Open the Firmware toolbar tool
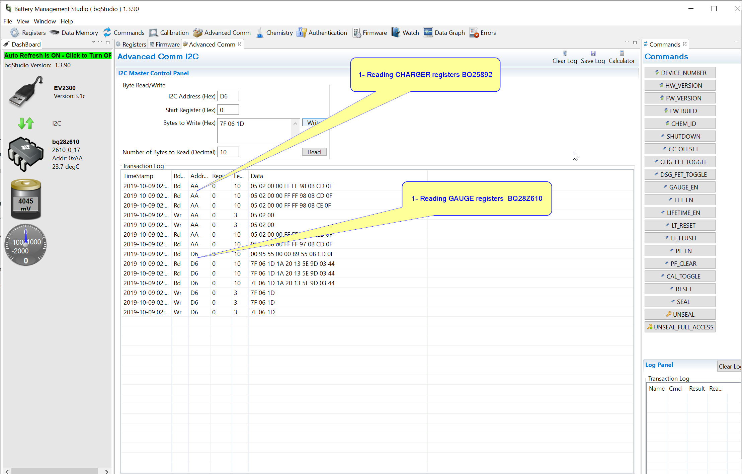The image size is (742, 474). 370,32
